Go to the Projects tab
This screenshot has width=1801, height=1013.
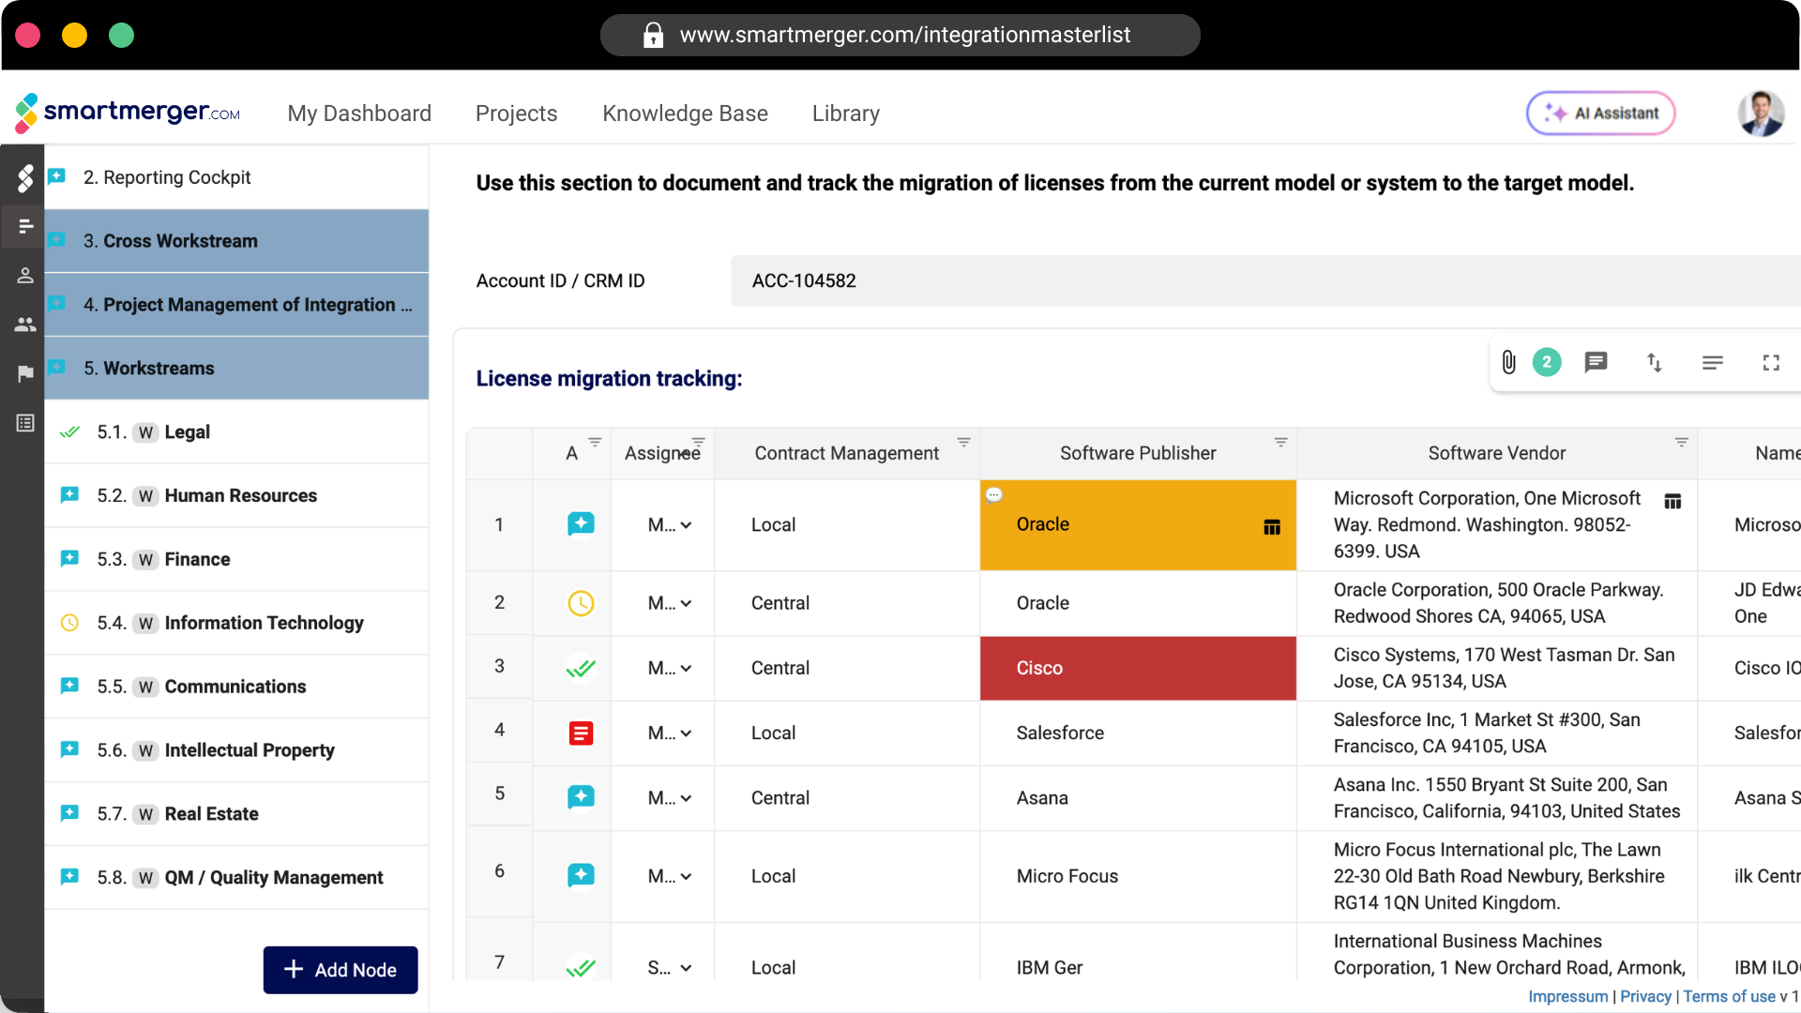point(516,113)
